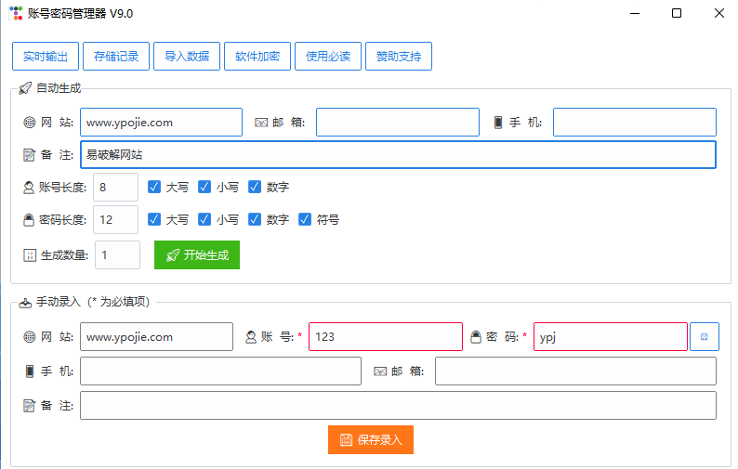Focus the 自动生成 website field
Screen dimensions: 738x469
(x=162, y=123)
